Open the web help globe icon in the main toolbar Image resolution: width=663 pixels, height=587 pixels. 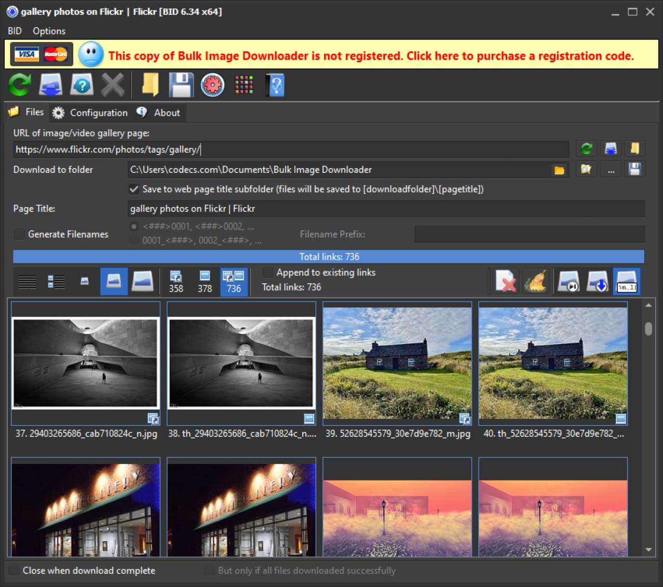pyautogui.click(x=82, y=85)
